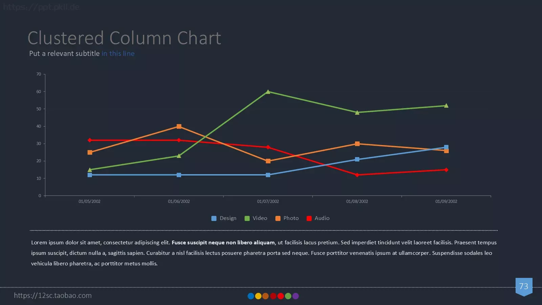Click the ppt.pkll.de watermark URL
This screenshot has height=305, width=542.
[41, 7]
